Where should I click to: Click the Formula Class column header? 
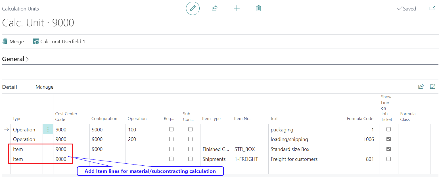[408, 116]
